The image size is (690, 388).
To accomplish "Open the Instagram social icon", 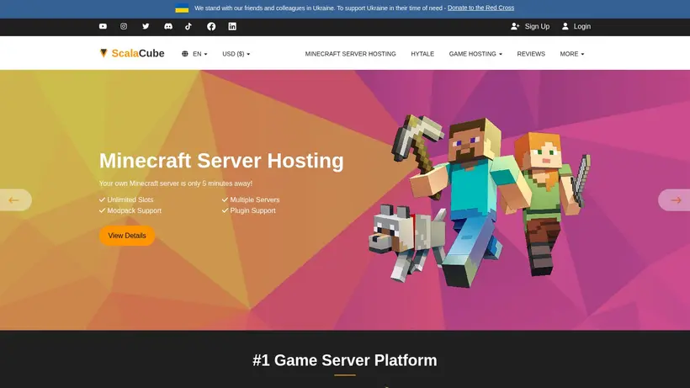I will [x=124, y=26].
